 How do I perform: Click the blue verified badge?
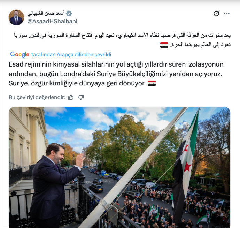(69, 14)
